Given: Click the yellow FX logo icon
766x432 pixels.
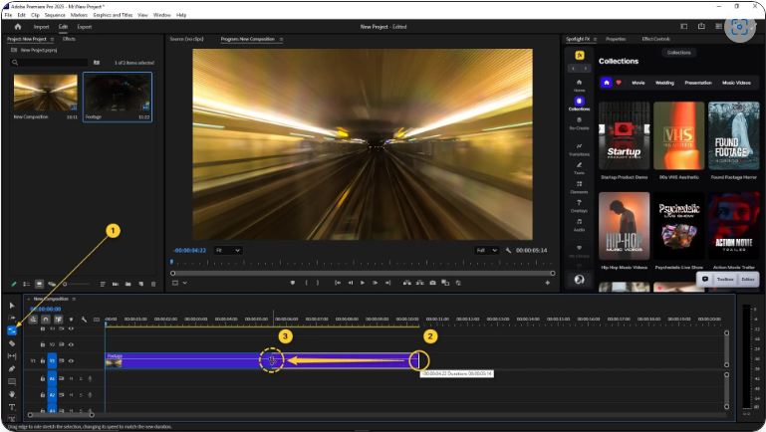Looking at the screenshot, I should (580, 55).
